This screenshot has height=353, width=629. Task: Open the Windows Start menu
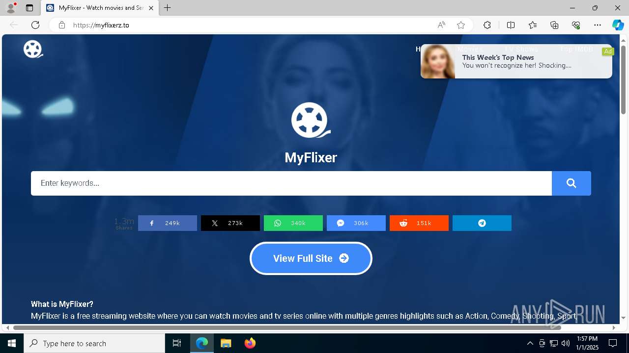[12, 343]
